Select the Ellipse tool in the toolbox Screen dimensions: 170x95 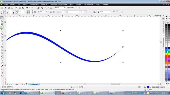click(x=2, y=40)
